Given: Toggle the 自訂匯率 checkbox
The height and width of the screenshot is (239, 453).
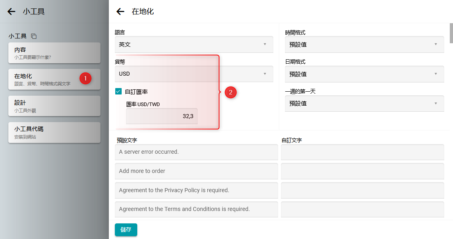Looking at the screenshot, I should (x=118, y=91).
